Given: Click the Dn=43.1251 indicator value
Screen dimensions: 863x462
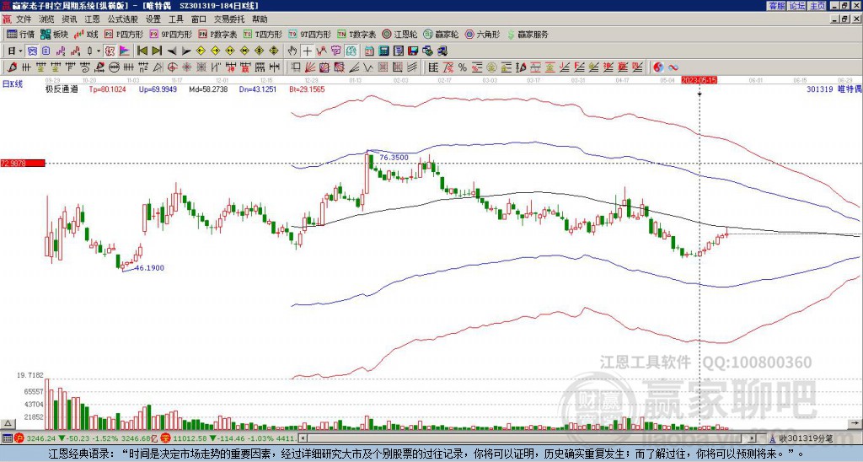Looking at the screenshot, I should click(x=257, y=89).
